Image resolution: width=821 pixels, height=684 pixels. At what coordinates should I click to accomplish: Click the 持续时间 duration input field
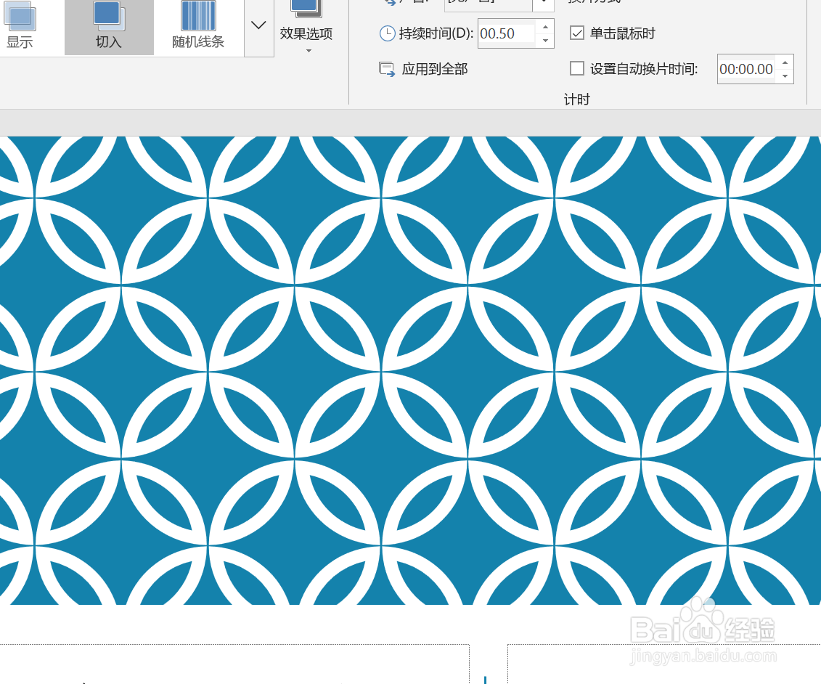pyautogui.click(x=507, y=33)
